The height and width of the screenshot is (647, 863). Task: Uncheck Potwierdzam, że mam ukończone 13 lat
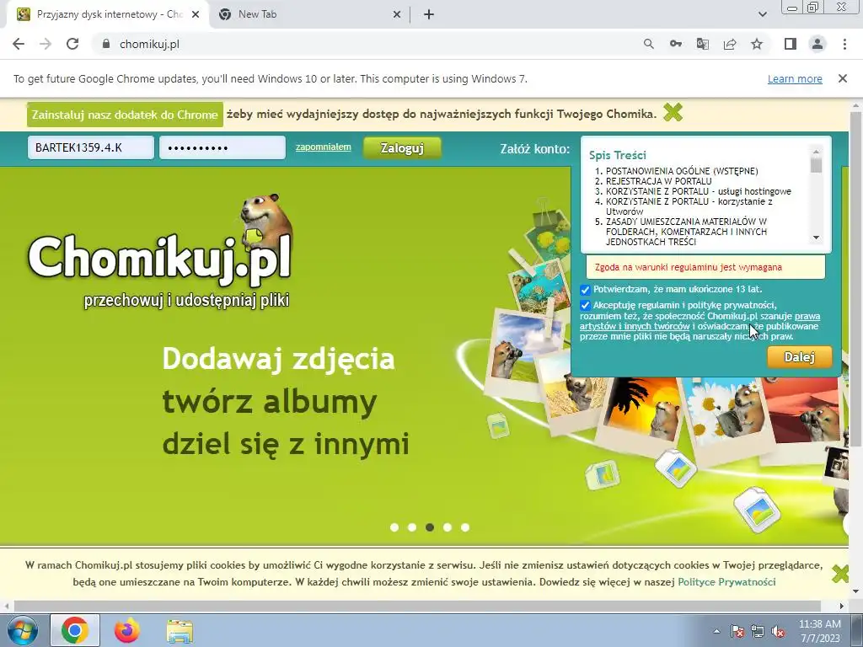click(585, 290)
